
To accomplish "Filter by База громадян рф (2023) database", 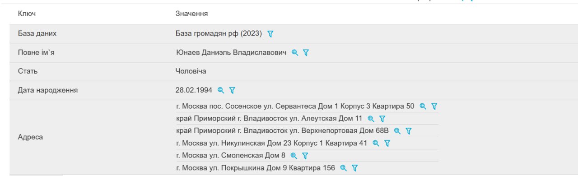I will (270, 34).
